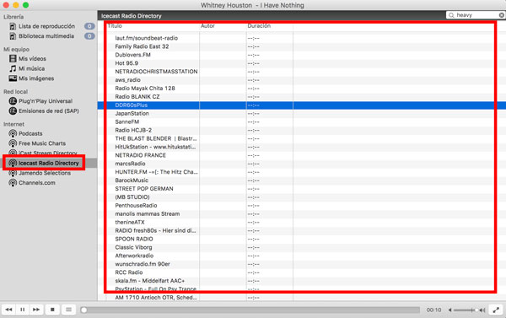Open Biblioteca multimedia in sidebar
This screenshot has width=506, height=318.
click(46, 36)
